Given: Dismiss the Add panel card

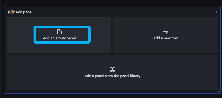Looking at the screenshot, I should click(216, 12).
